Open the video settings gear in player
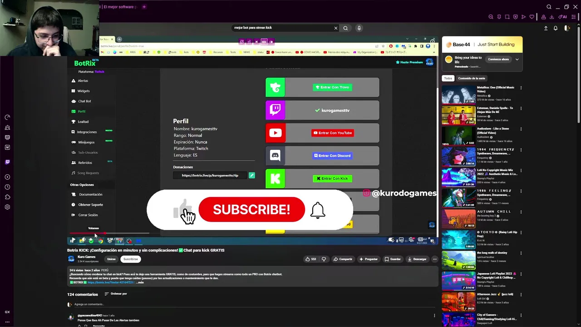The image size is (581, 327). coord(411,240)
